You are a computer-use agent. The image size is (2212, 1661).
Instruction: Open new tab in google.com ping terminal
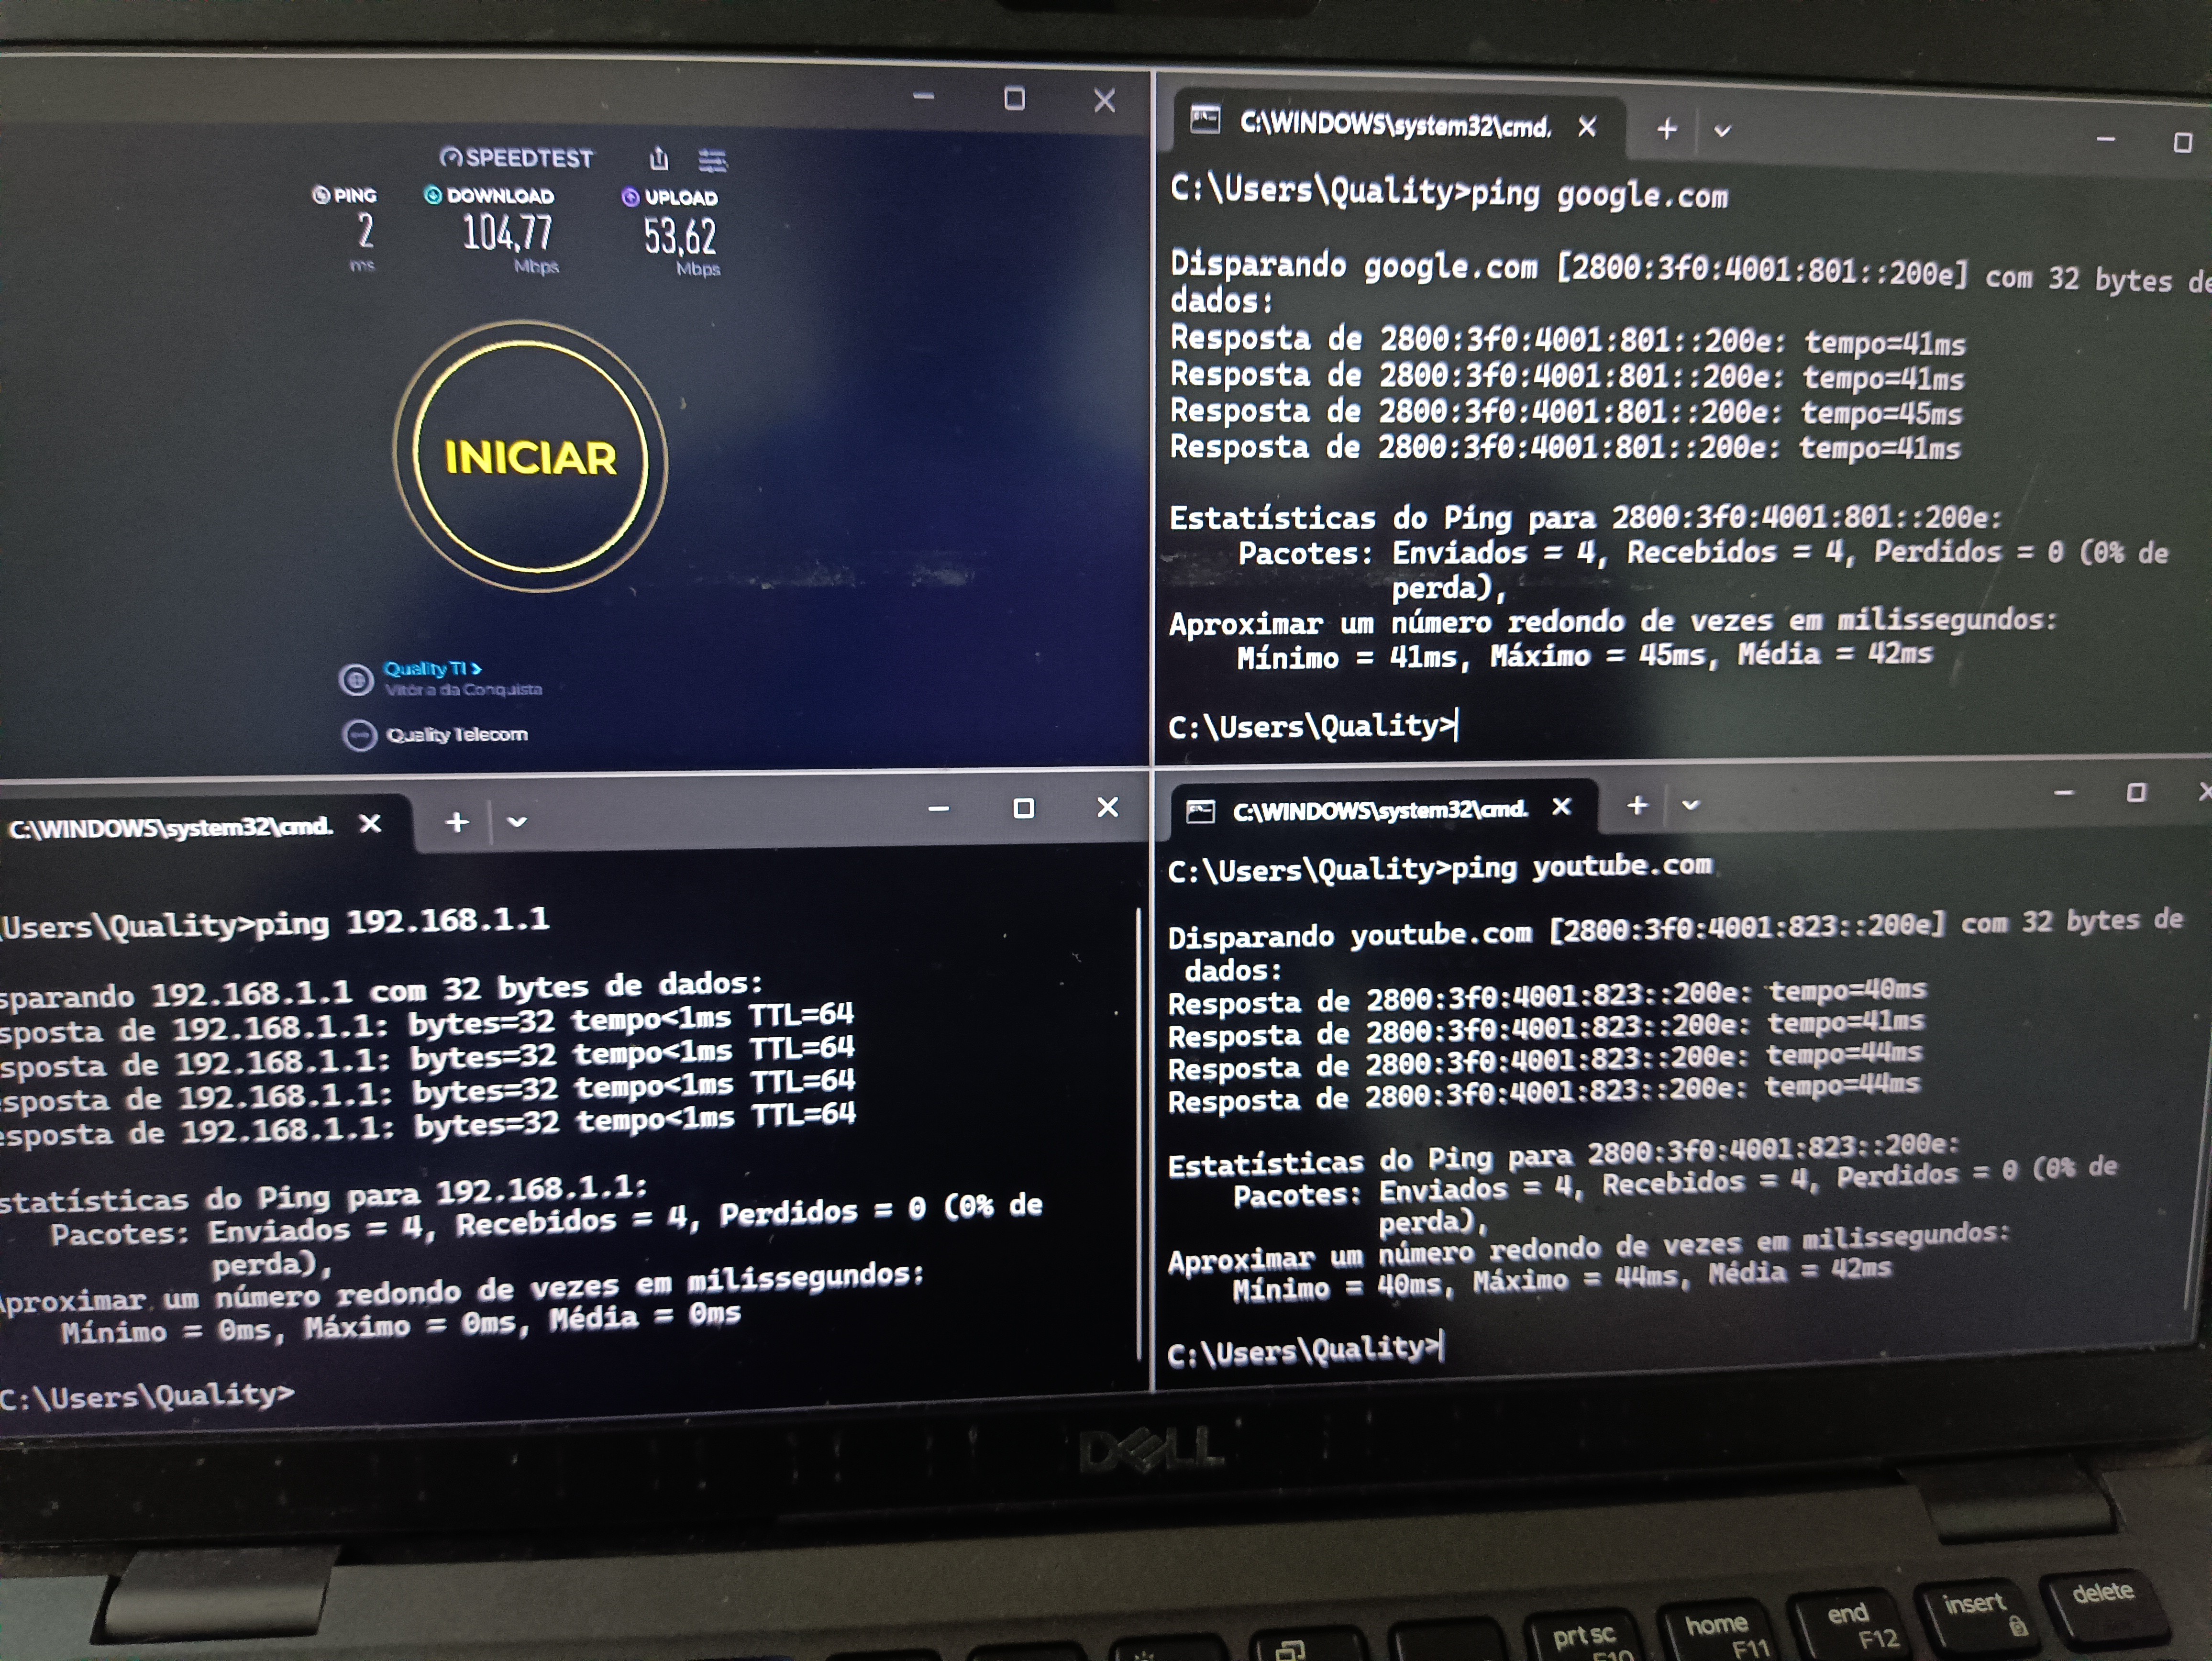coord(1666,129)
